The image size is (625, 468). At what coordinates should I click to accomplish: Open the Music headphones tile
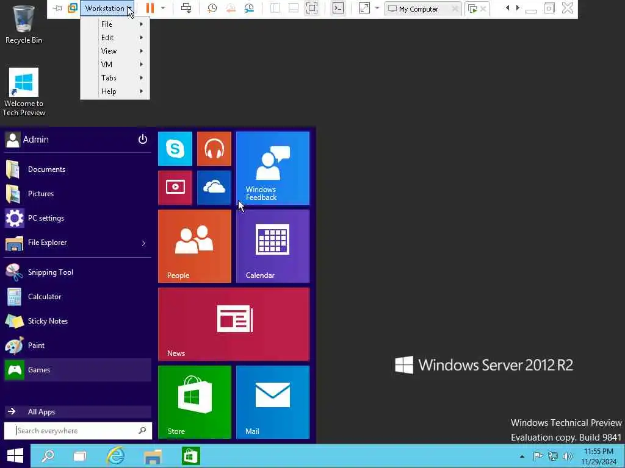pos(214,149)
